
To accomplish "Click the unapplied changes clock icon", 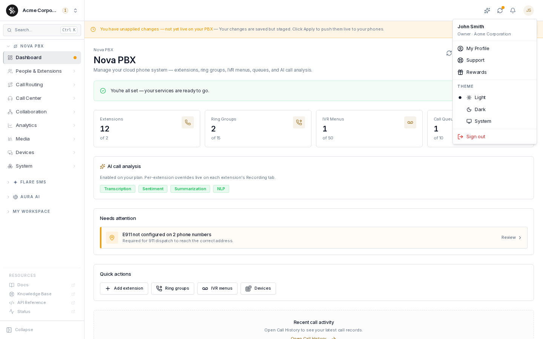I will click(x=93, y=29).
